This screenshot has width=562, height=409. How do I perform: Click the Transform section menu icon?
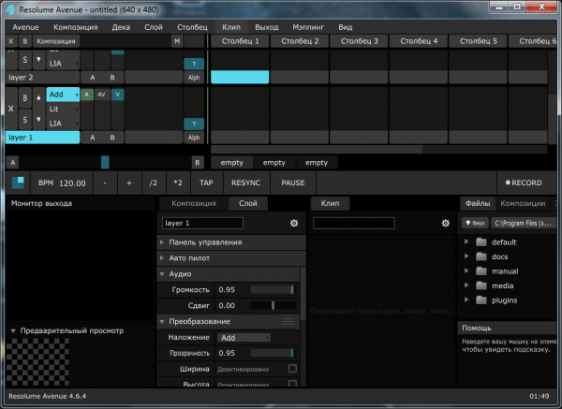tap(288, 322)
